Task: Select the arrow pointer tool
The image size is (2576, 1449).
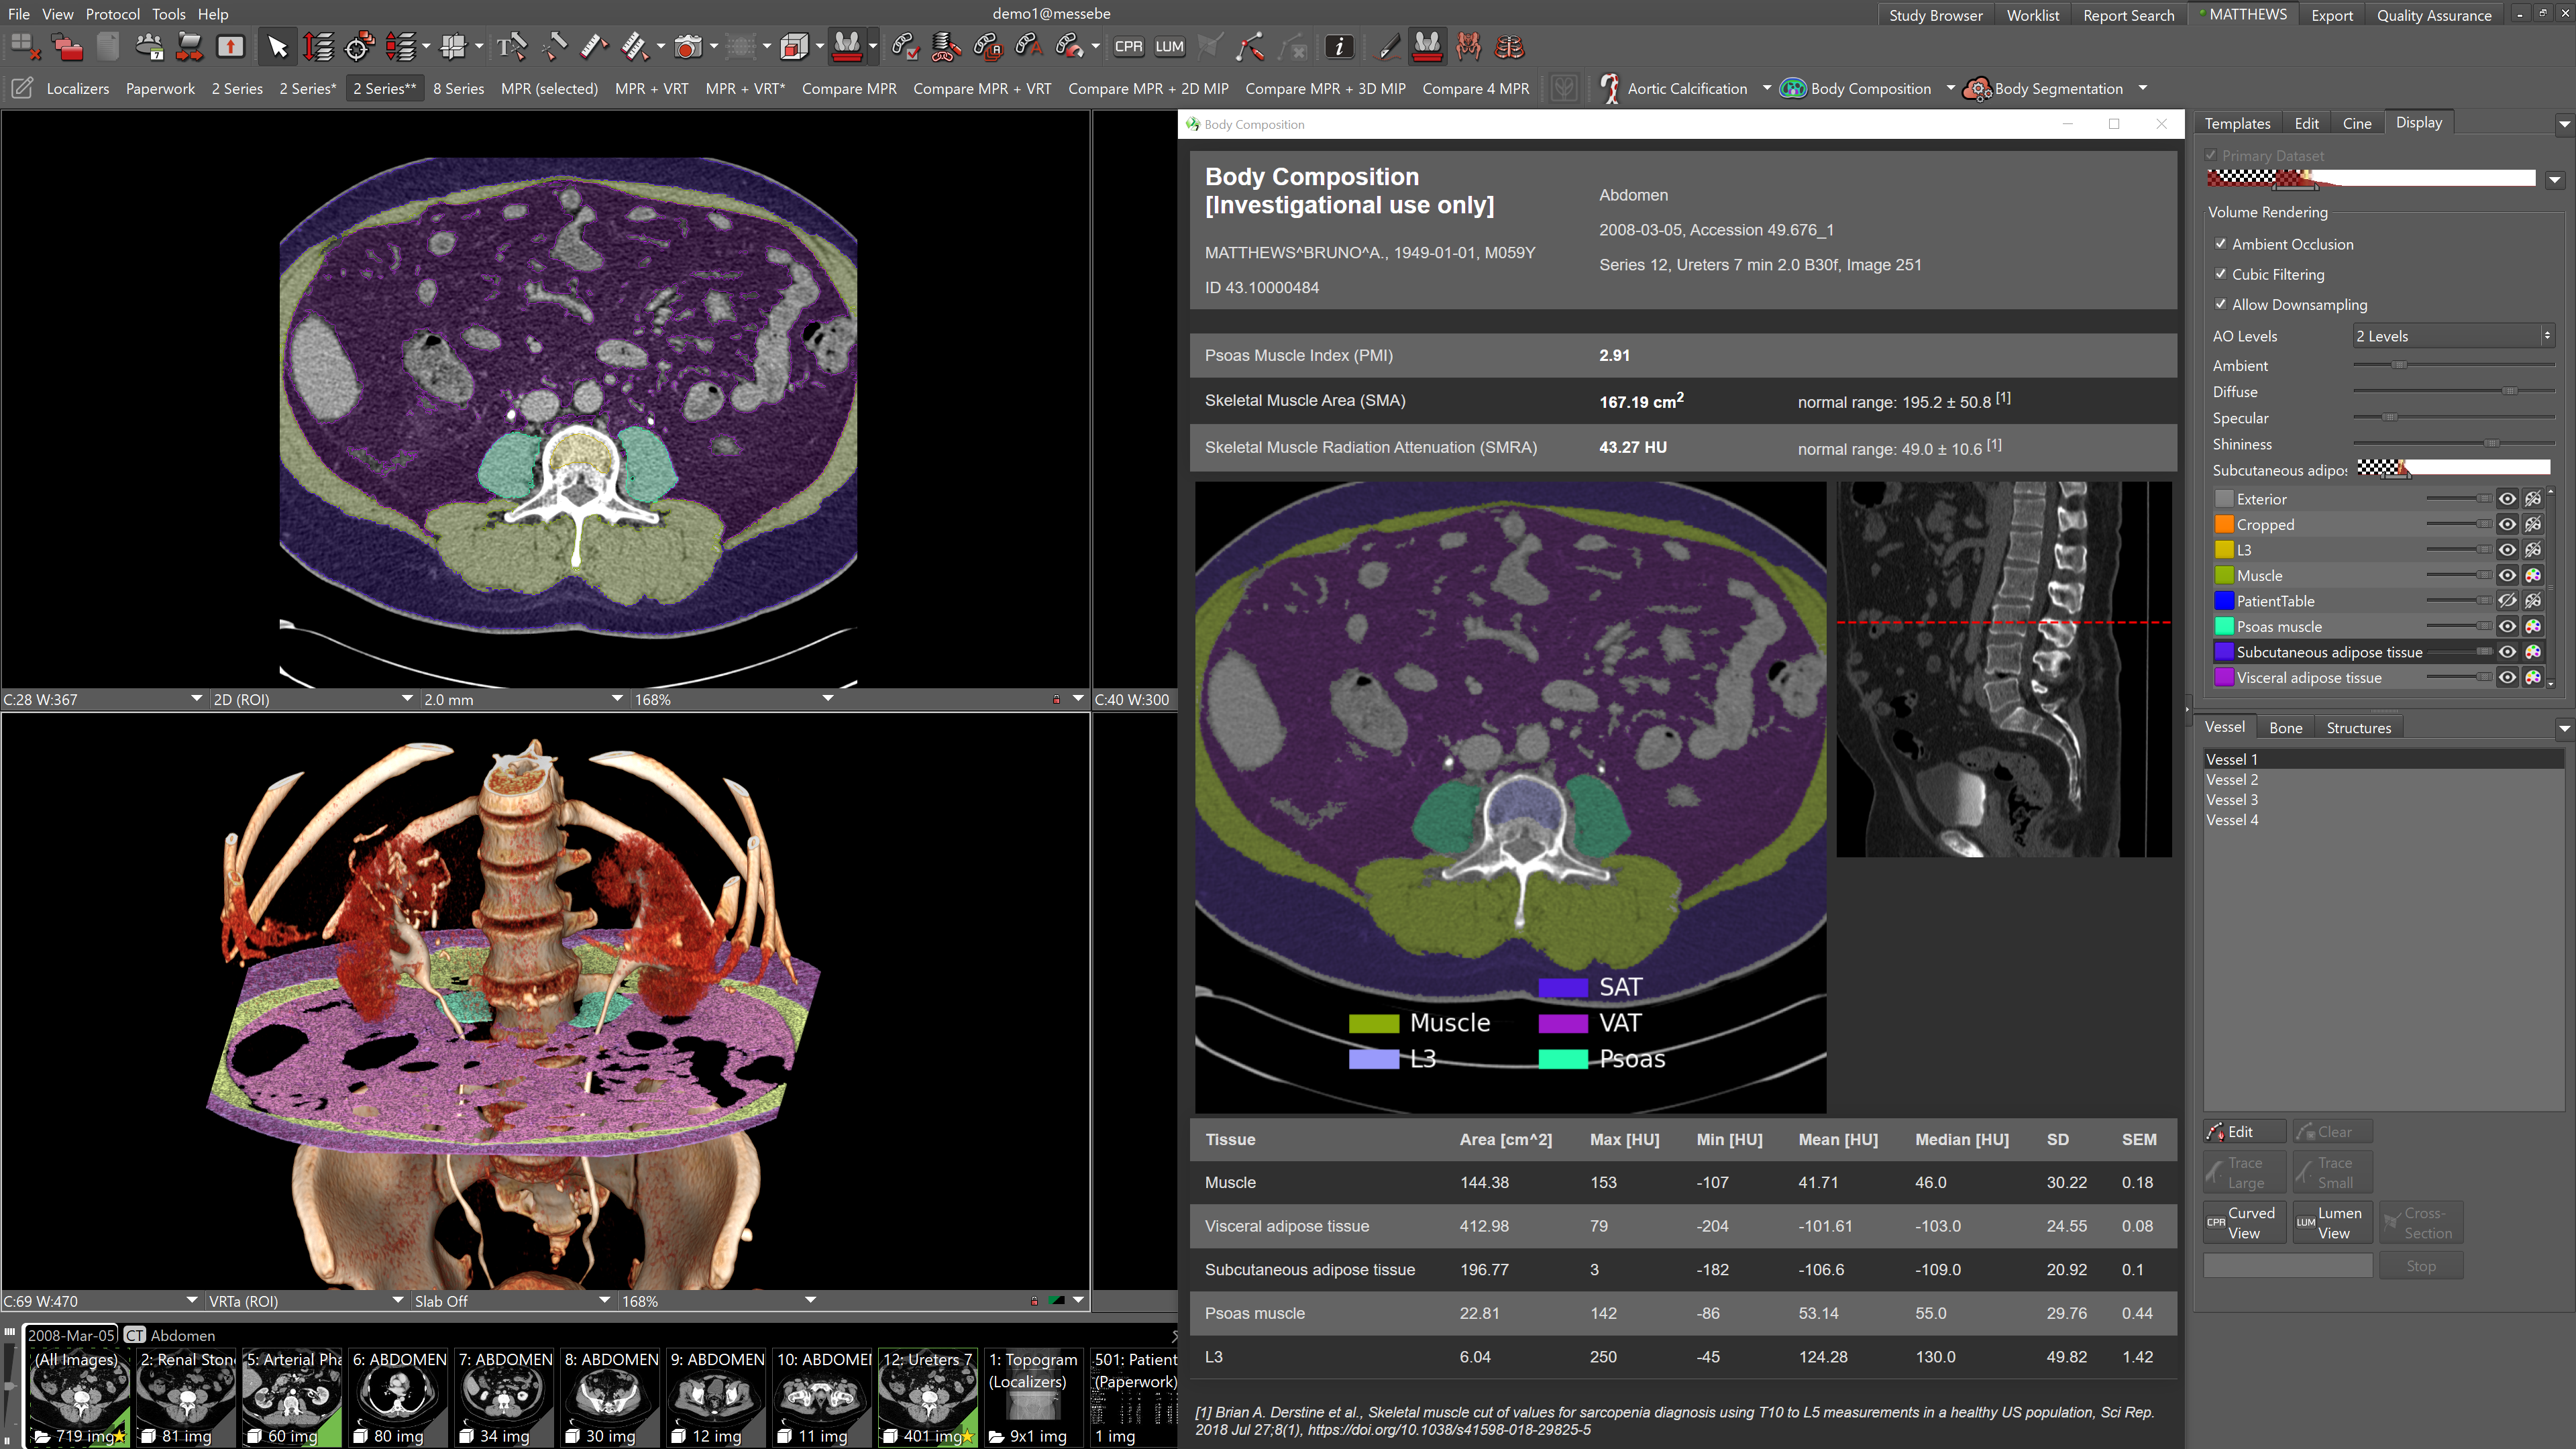Action: 277,47
